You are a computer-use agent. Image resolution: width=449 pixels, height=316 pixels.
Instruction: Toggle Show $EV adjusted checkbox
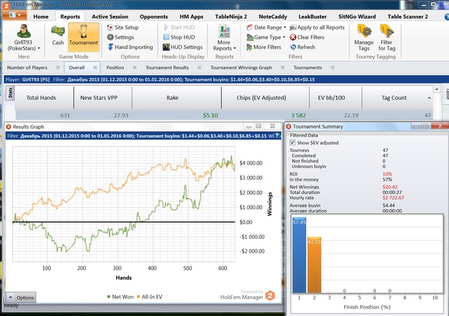(292, 143)
